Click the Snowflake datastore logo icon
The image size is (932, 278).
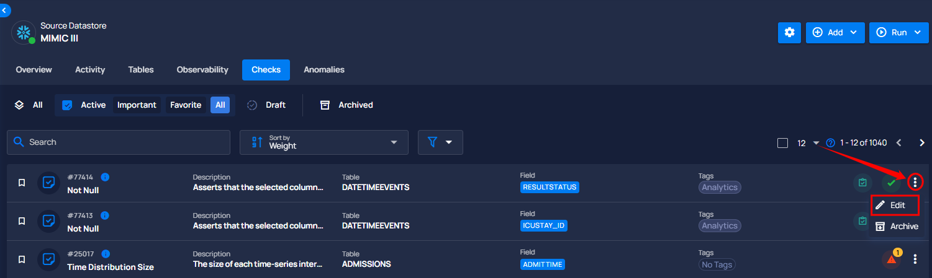click(24, 32)
